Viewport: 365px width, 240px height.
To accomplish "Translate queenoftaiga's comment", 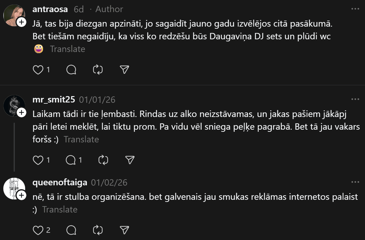I will pyautogui.click(x=60, y=209).
